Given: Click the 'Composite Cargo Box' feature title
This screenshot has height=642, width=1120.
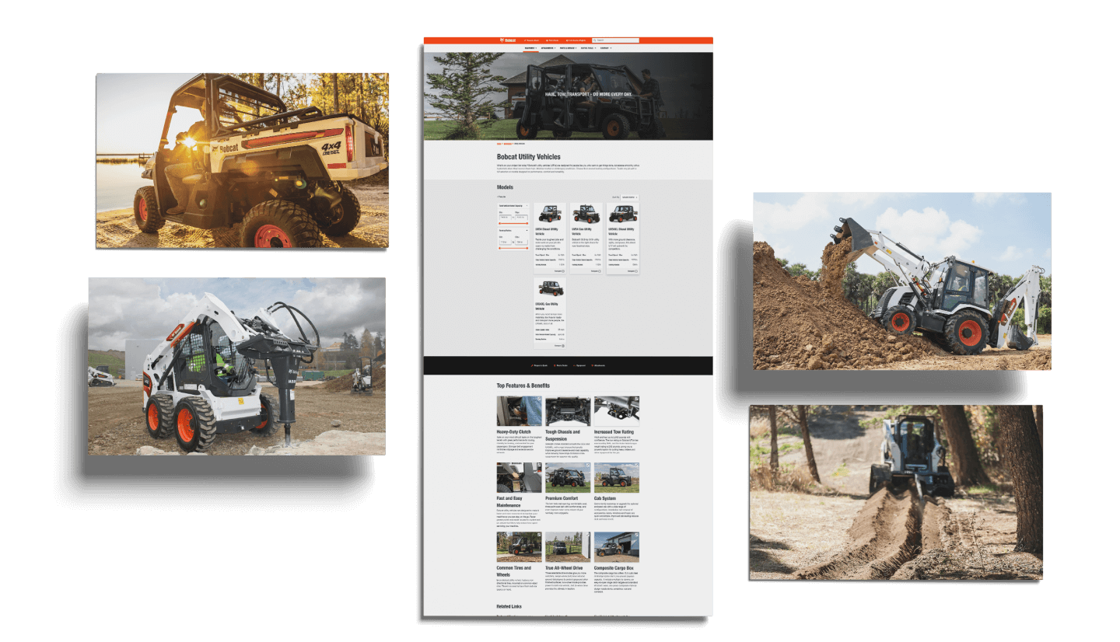Looking at the screenshot, I should (615, 568).
